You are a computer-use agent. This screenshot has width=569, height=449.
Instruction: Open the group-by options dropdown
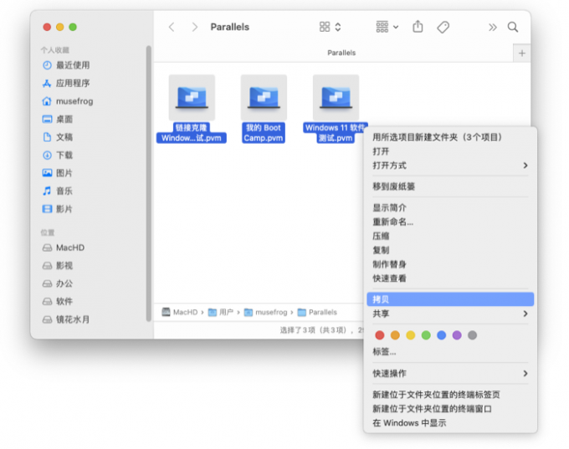(x=387, y=27)
